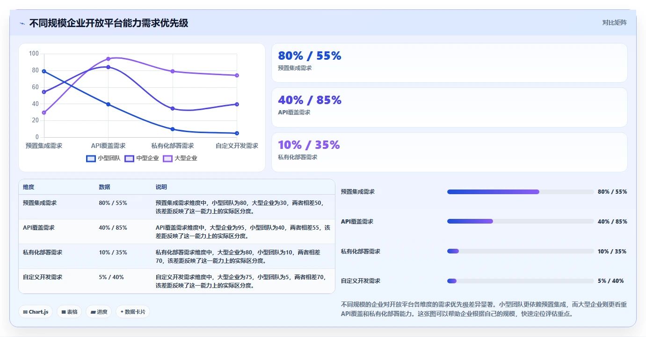Click the description starting 预置集成需求维度中
646x337 pixels.
coord(240,207)
